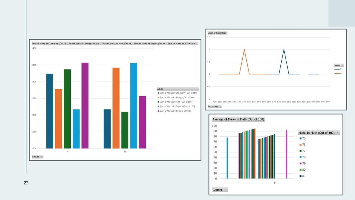The image size is (355, 200).
Task: Click the Sum of Marks in Chemistry field button
Action: pos(49,44)
